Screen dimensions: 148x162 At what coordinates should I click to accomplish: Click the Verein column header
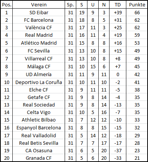pyautogui.click(x=39, y=4)
